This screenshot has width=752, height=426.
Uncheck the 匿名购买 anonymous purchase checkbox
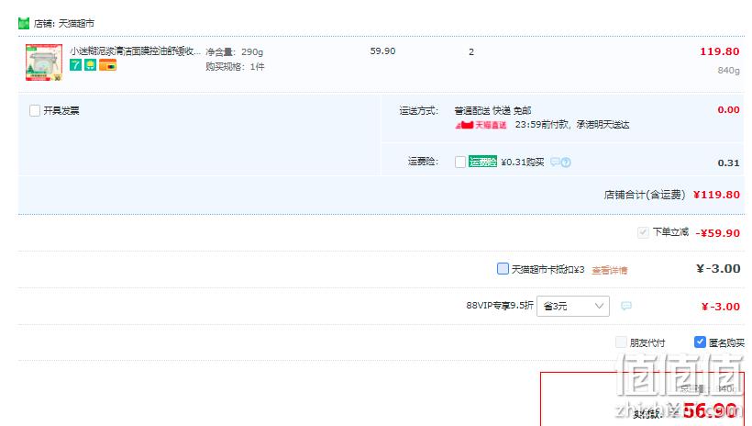pos(700,342)
